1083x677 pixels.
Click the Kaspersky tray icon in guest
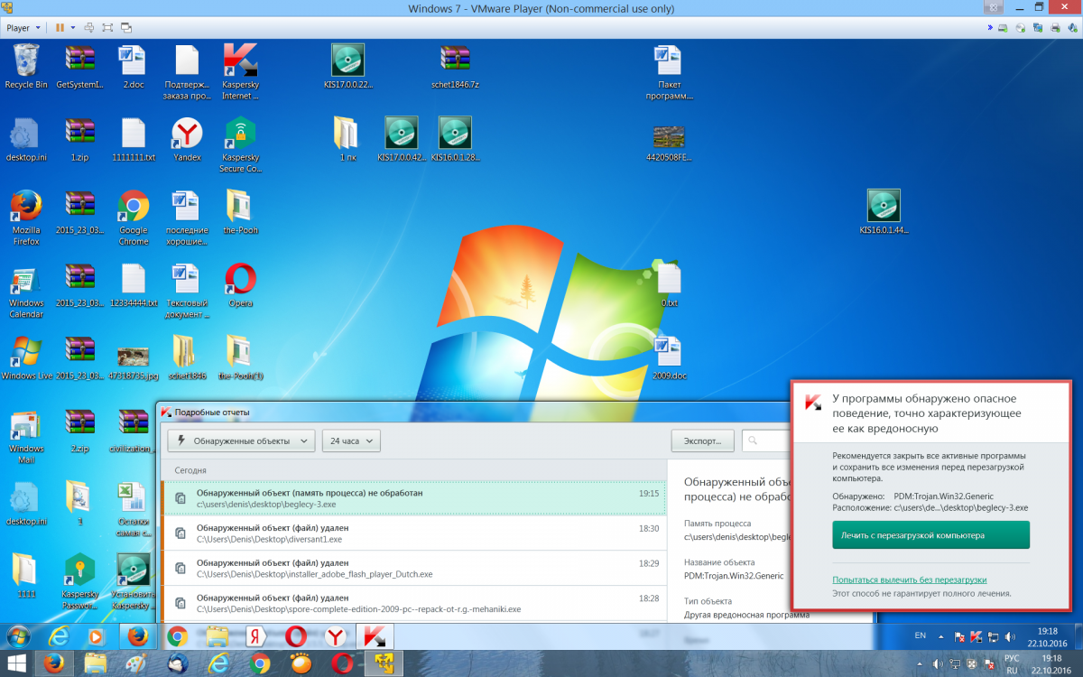tap(976, 636)
